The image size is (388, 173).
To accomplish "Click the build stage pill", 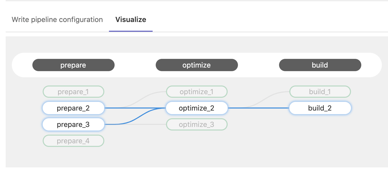I will point(320,65).
